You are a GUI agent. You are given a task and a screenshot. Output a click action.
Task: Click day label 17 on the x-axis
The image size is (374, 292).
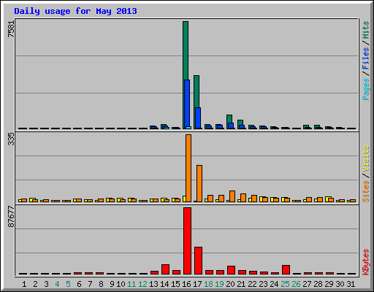click(197, 284)
